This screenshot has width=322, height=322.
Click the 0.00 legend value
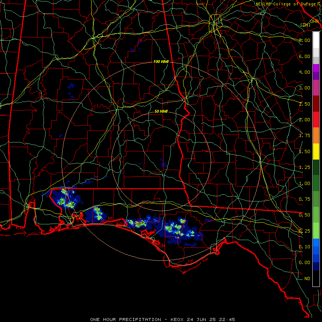tap(304, 263)
